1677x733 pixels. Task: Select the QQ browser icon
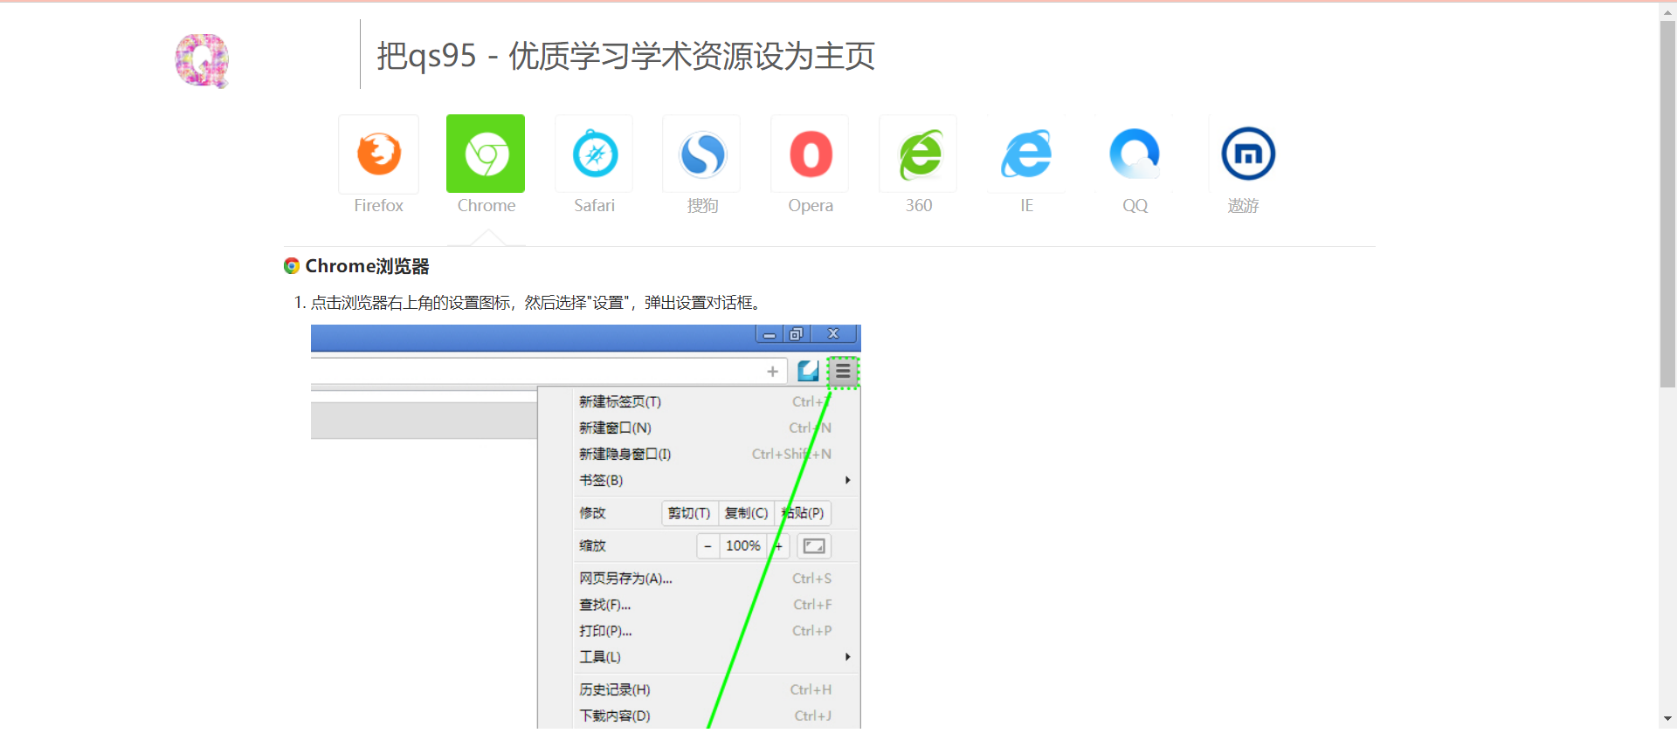coord(1135,154)
